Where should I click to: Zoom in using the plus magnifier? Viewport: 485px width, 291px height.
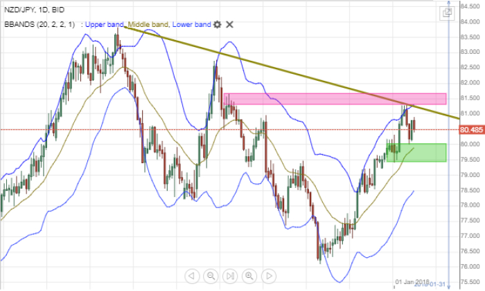pos(249,276)
